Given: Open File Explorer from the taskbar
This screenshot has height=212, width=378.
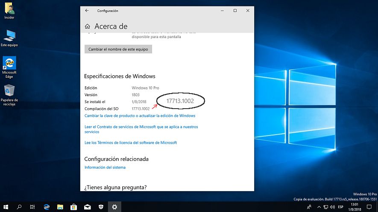Looking at the screenshot, I should click(60, 207).
